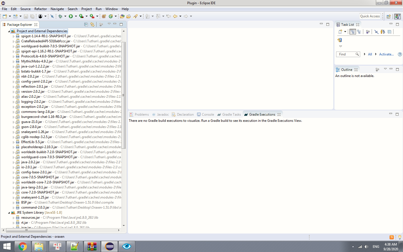The image size is (403, 252).
Task: Click the Package Explorer horizontal scrollbar
Action: (x=27, y=230)
